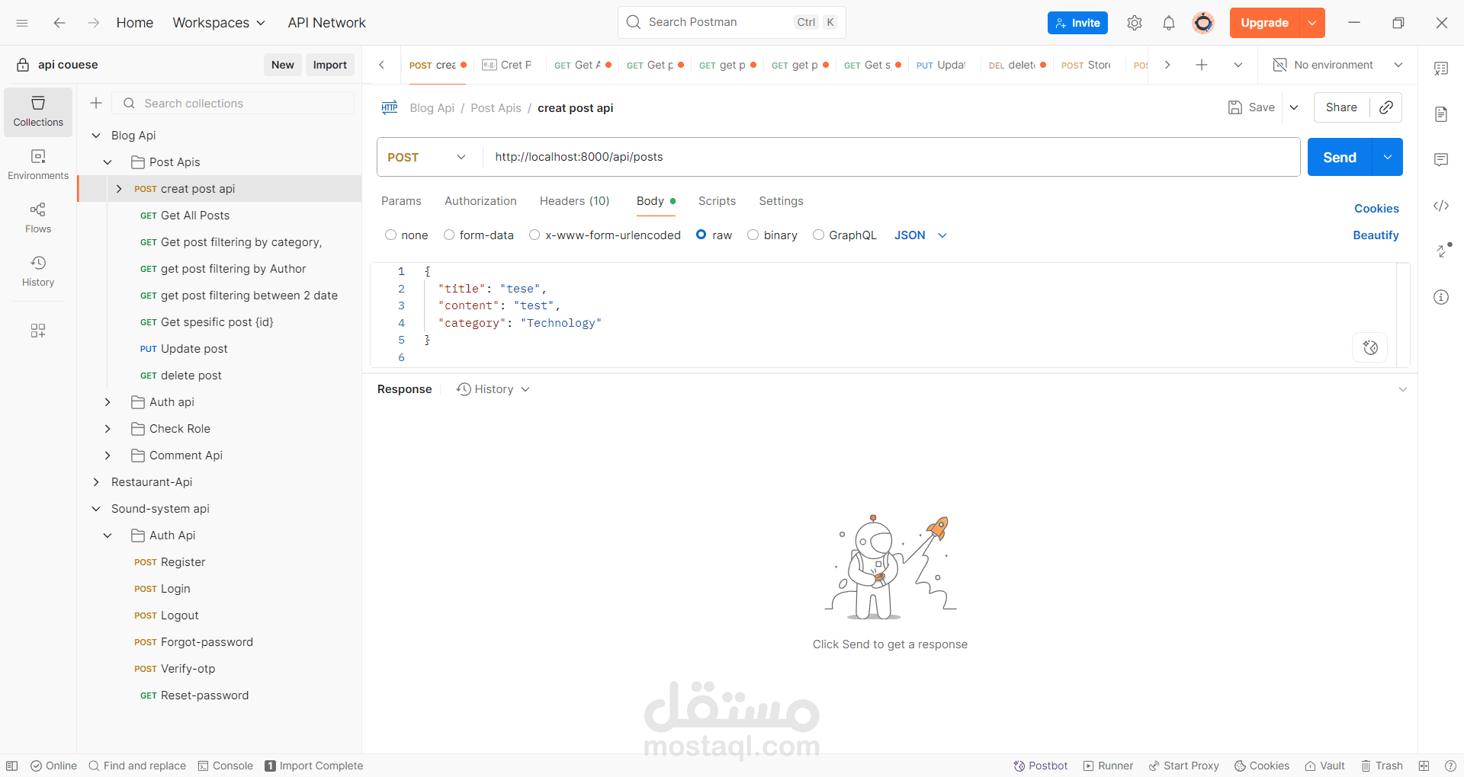Toggle the sidebar layout icon at bottom left
The image size is (1464, 777).
click(x=12, y=766)
